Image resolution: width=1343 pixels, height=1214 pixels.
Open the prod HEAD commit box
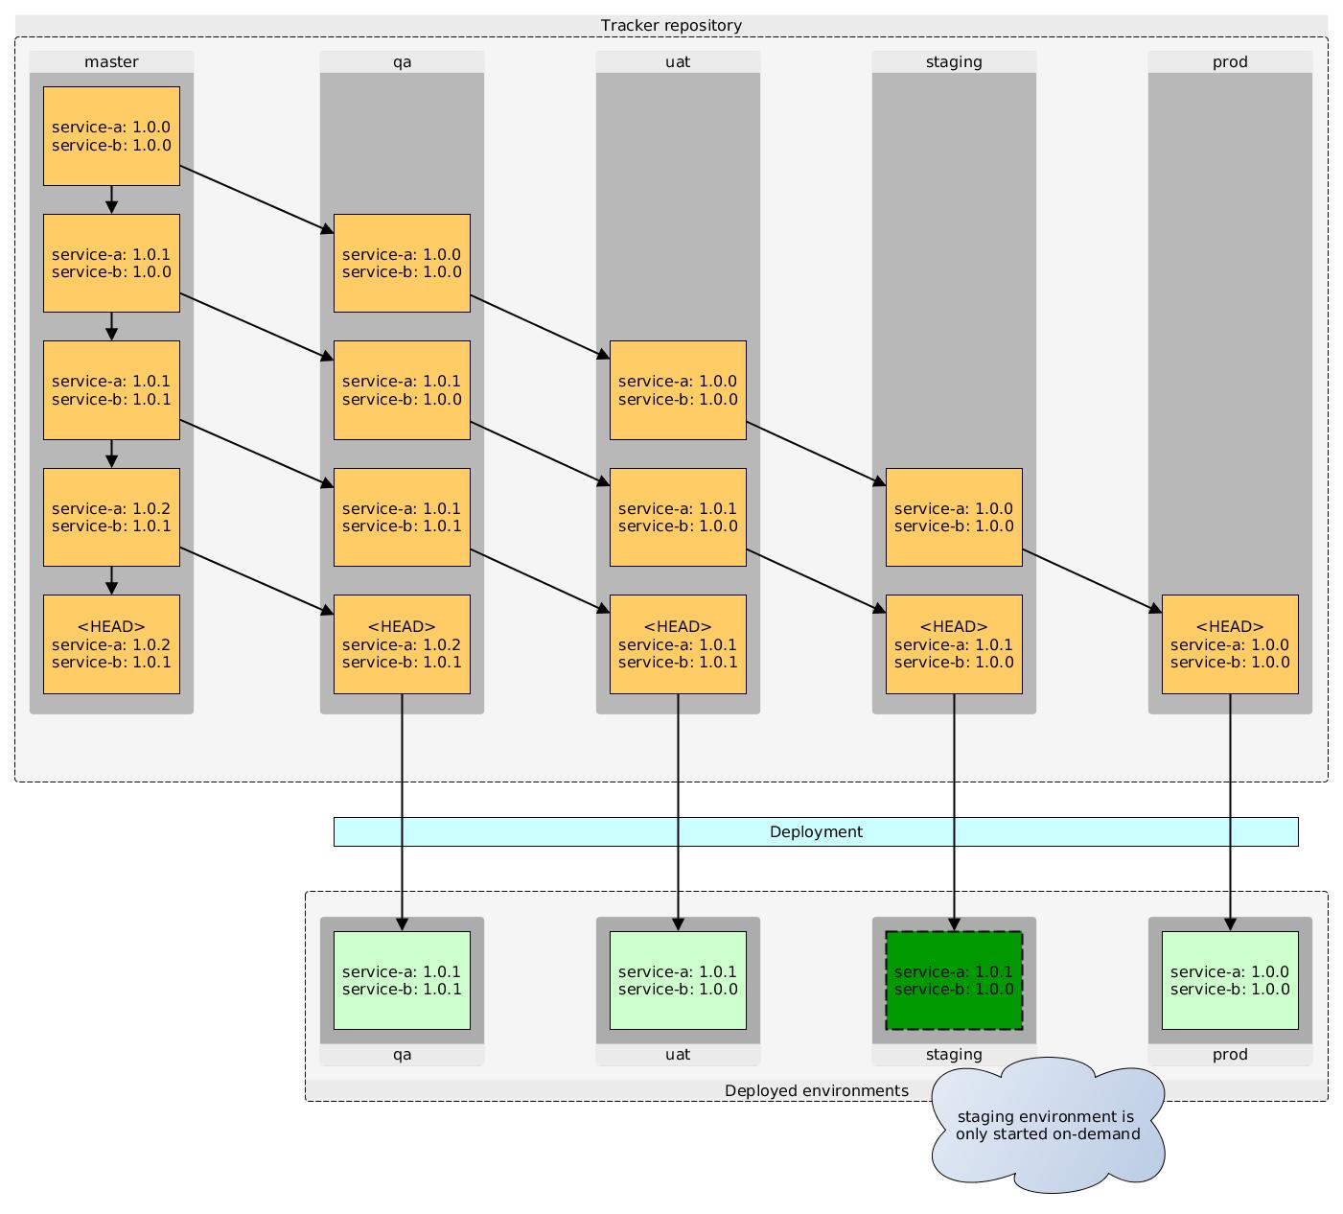click(1230, 643)
